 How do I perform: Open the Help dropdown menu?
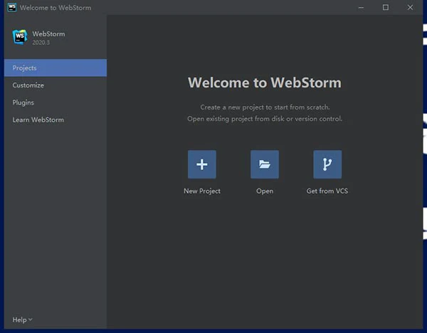[x=22, y=320]
